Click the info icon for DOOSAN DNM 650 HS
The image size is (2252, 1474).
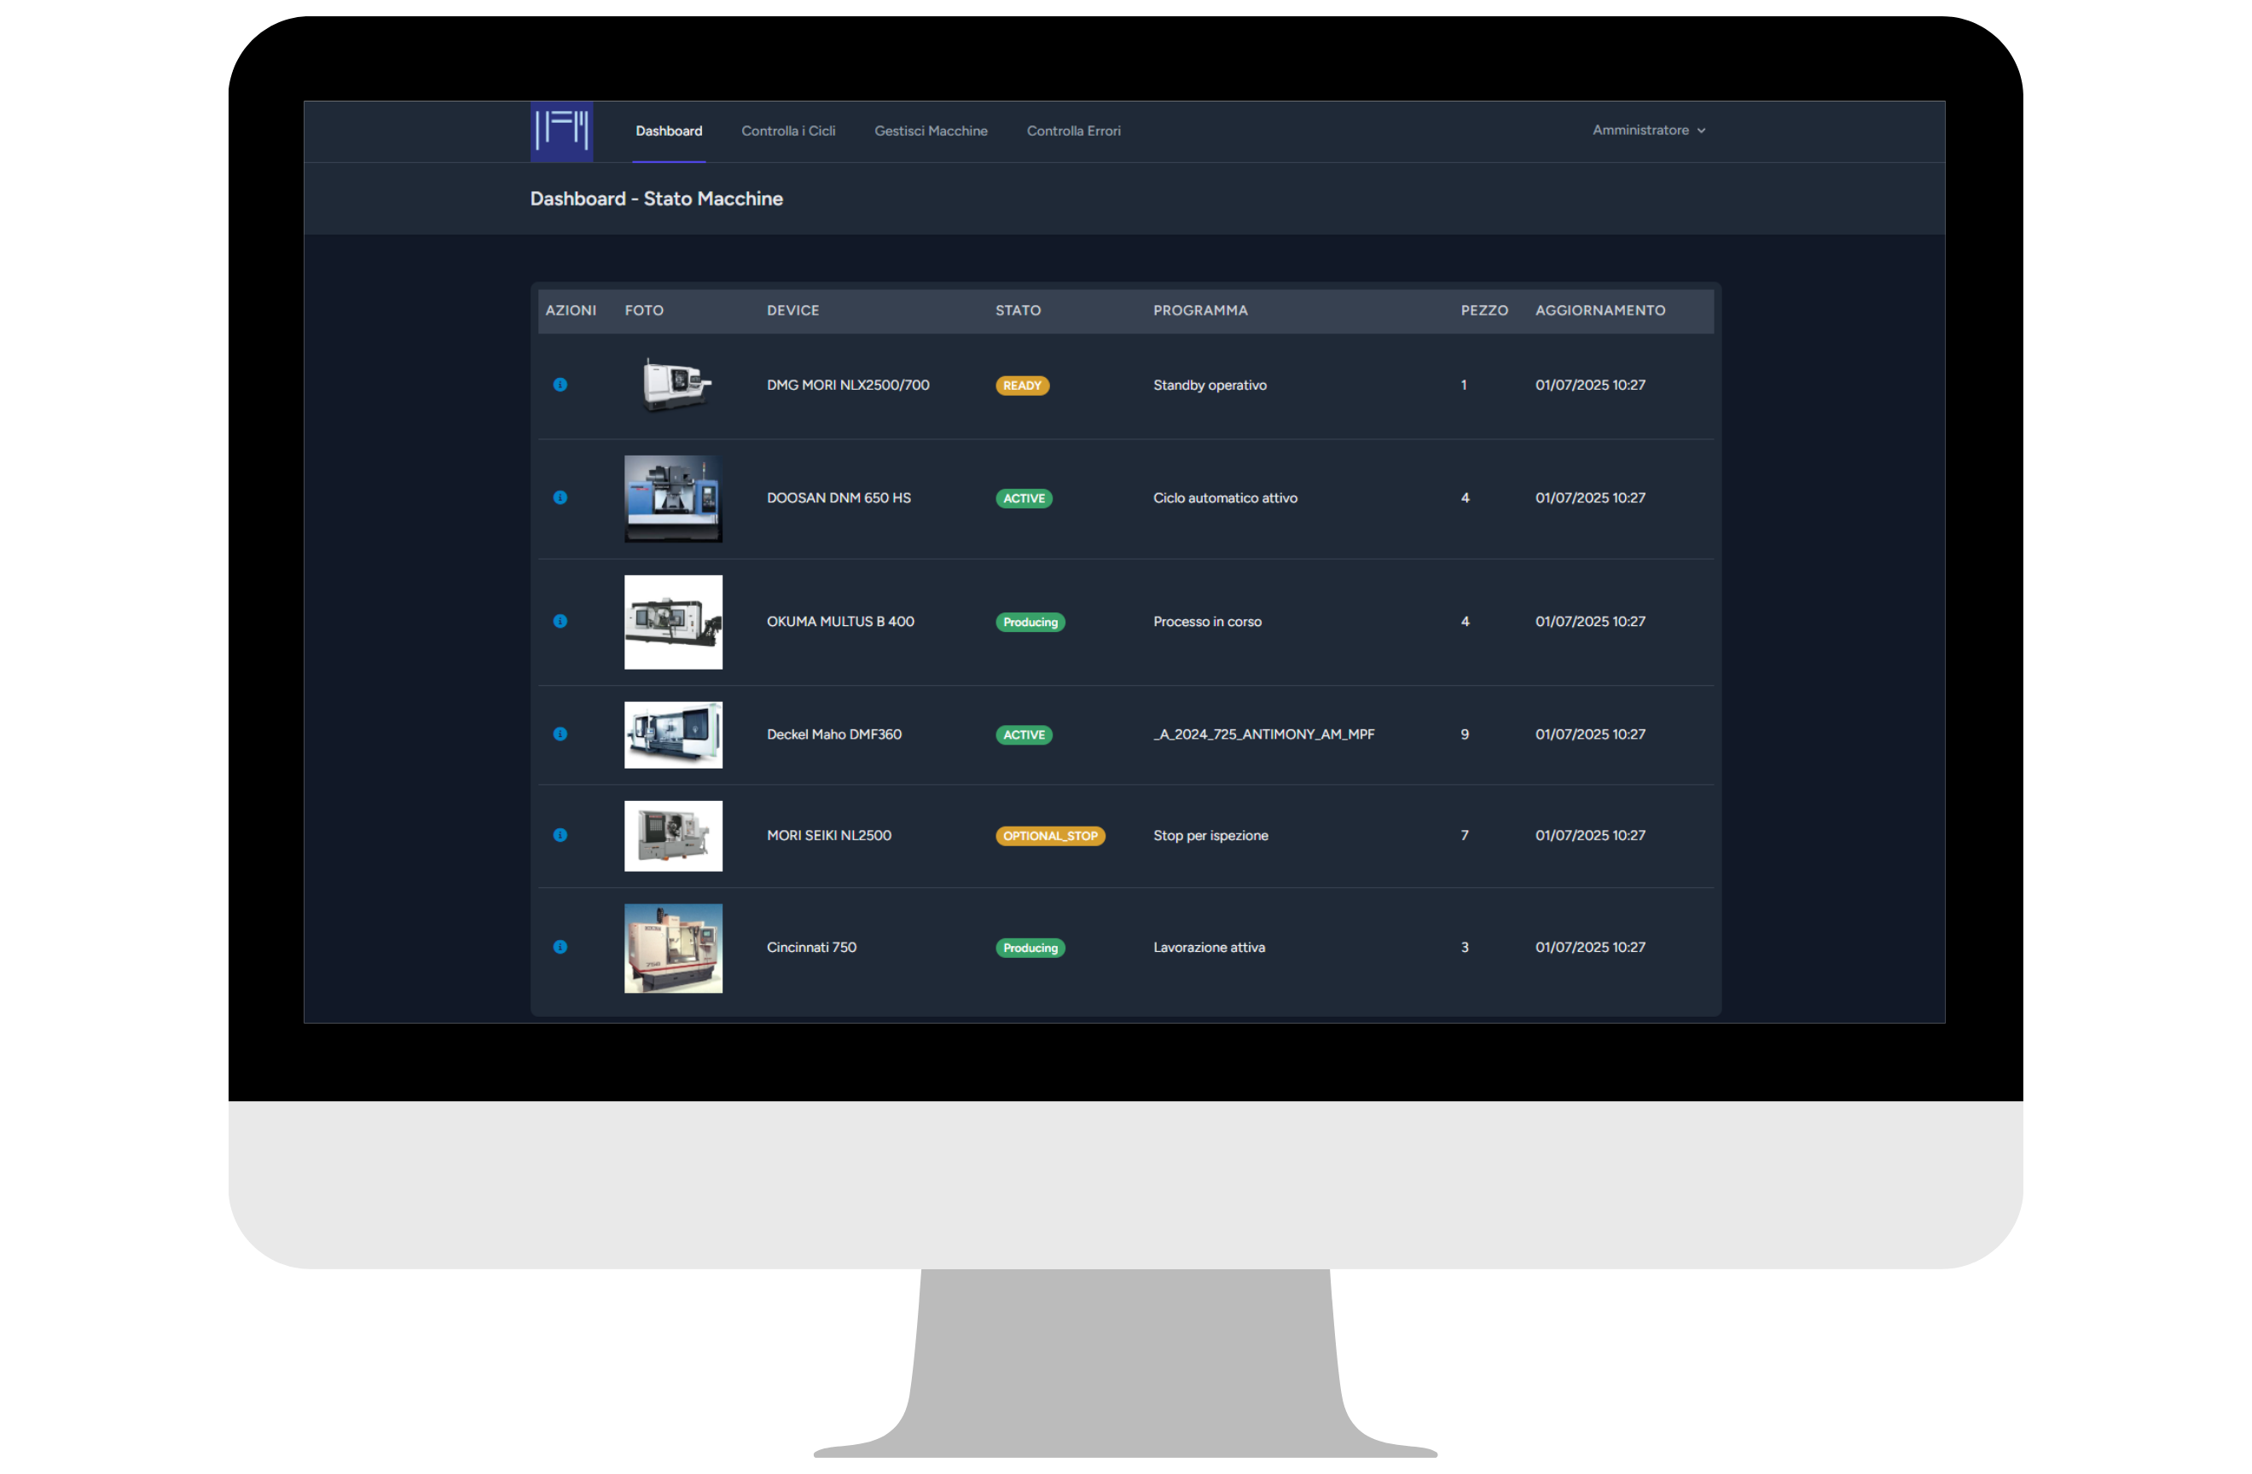(560, 497)
